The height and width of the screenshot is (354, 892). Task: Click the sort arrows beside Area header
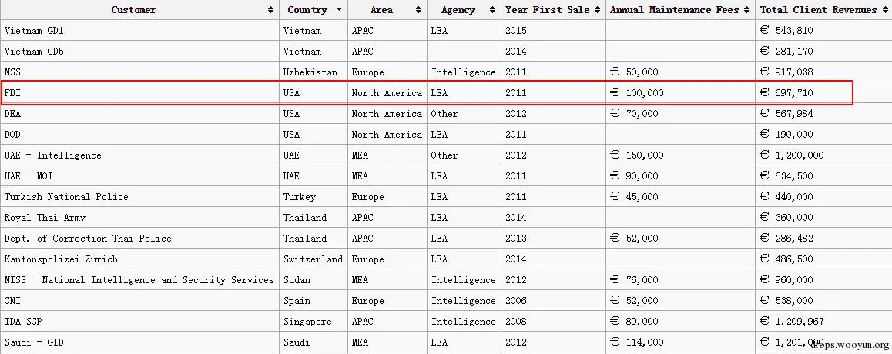coord(419,10)
